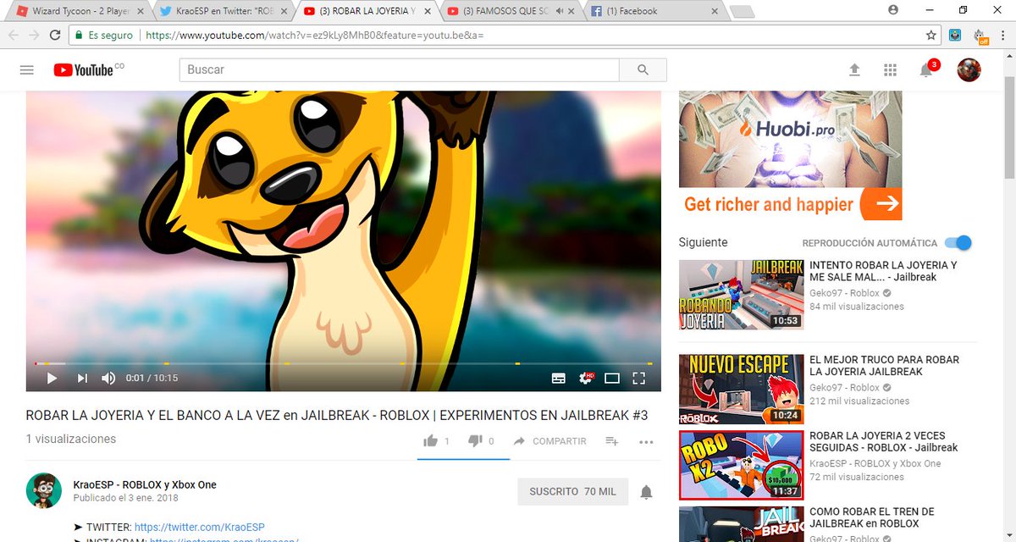Screen dimensions: 1016x542
Task: Click the browser address bar URL
Action: point(315,36)
